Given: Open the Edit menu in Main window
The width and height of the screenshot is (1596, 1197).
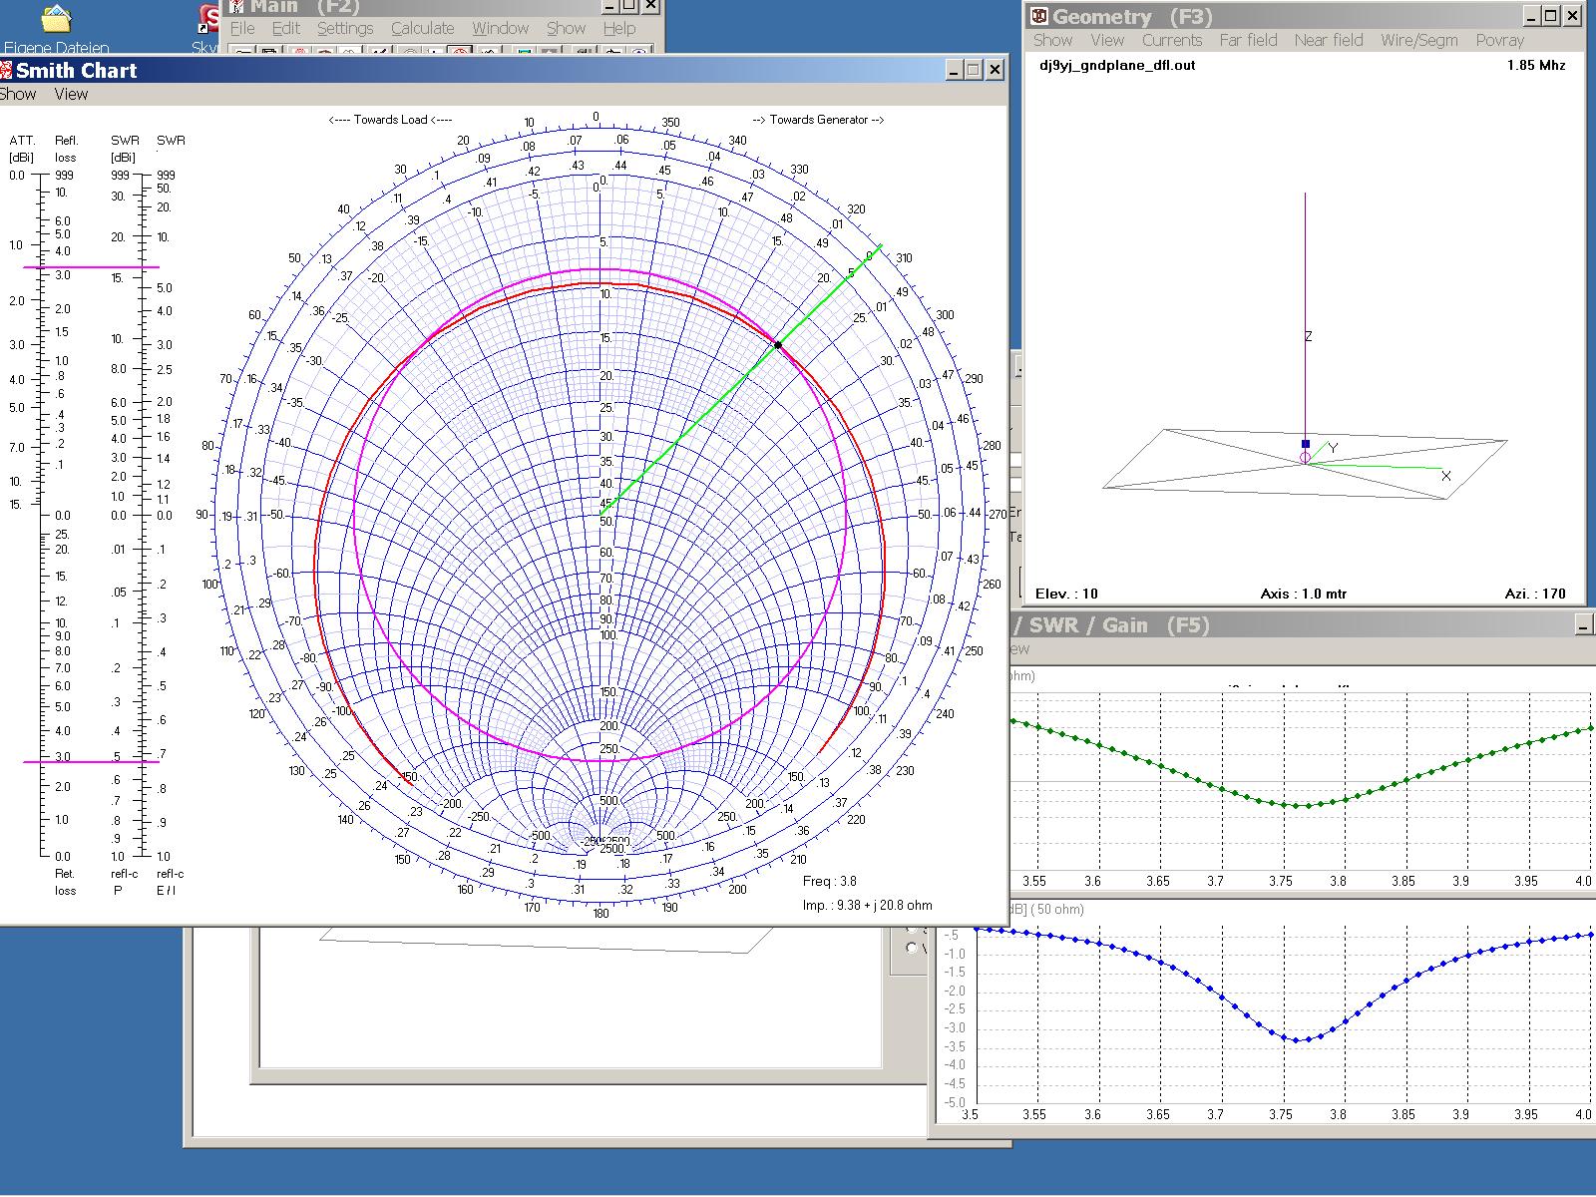Looking at the screenshot, I should point(285,29).
